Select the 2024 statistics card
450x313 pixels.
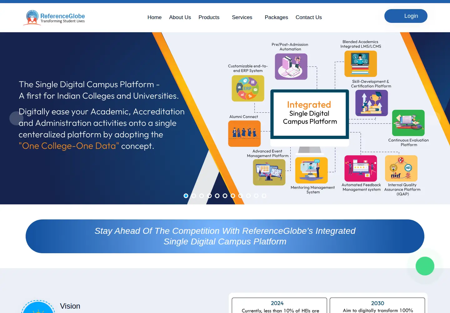click(279, 305)
